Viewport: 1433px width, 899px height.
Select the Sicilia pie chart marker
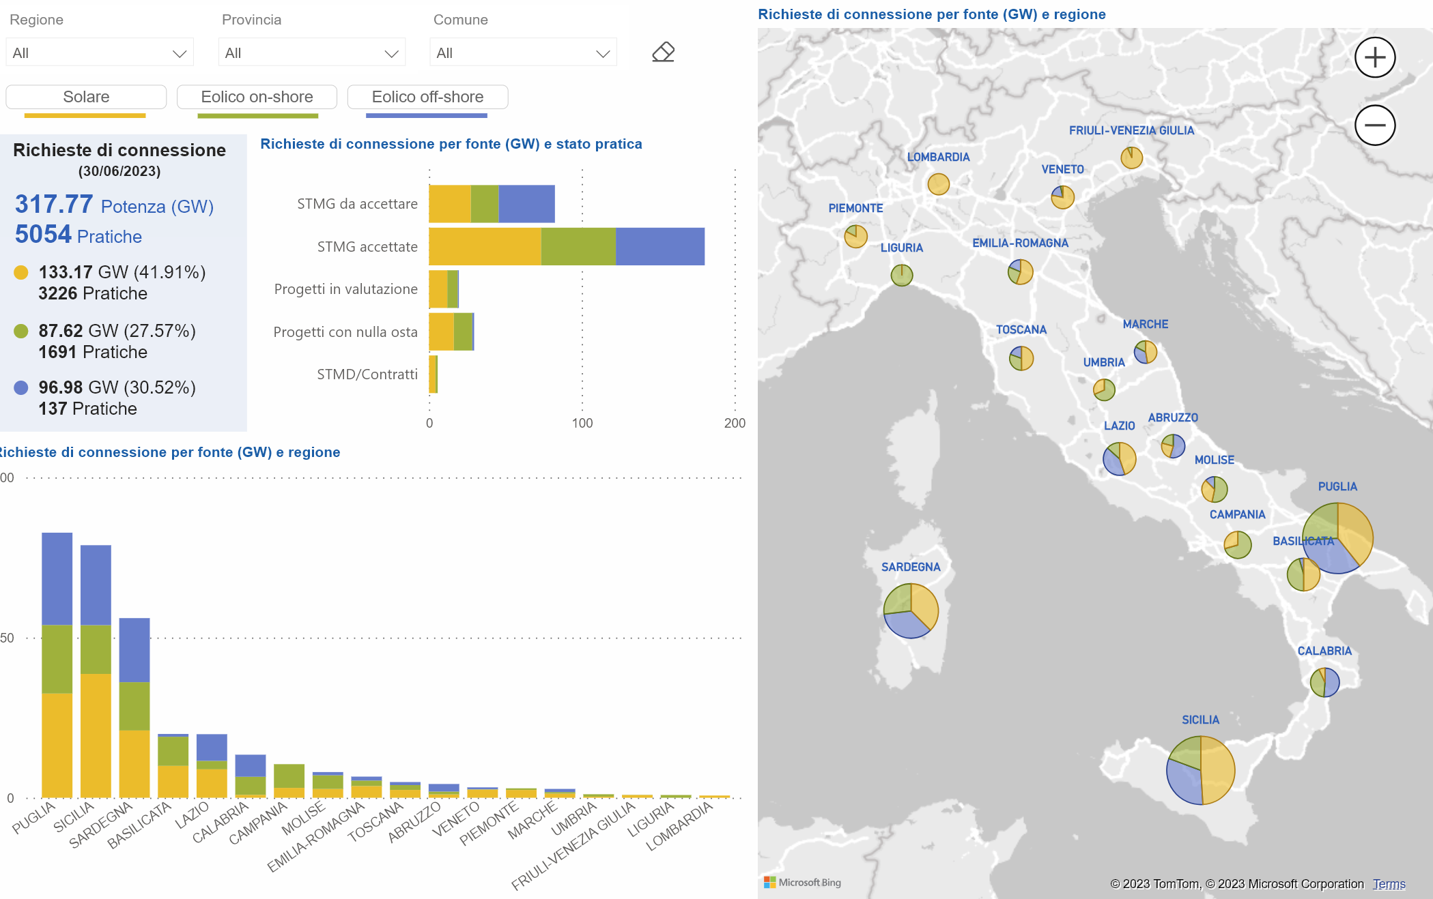click(1200, 770)
